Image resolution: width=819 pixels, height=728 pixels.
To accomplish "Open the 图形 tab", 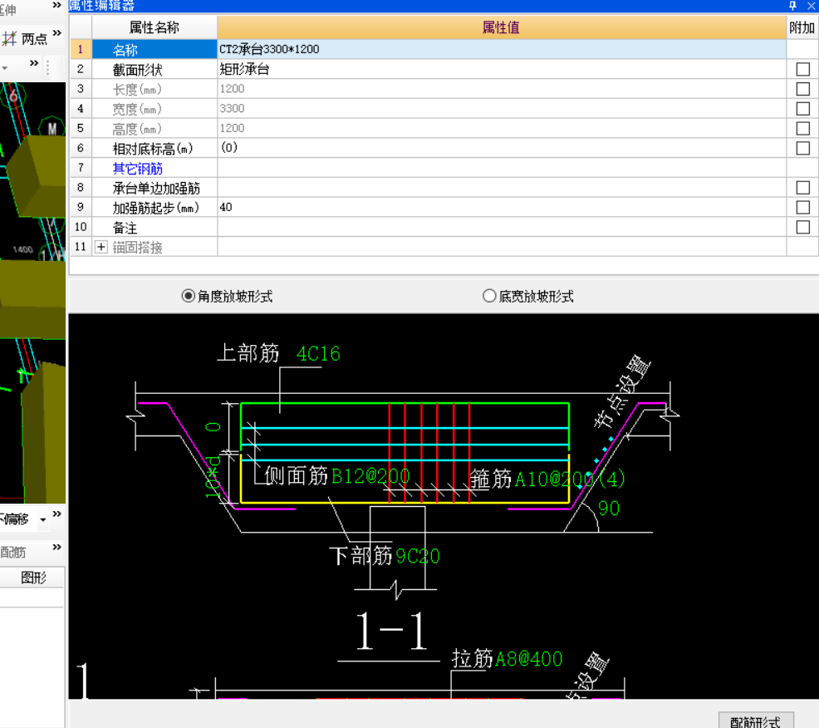I will (x=32, y=578).
